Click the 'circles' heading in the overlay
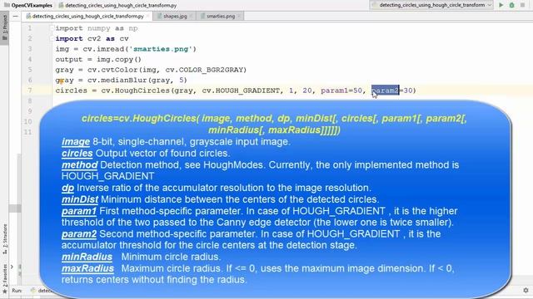 click(x=77, y=153)
